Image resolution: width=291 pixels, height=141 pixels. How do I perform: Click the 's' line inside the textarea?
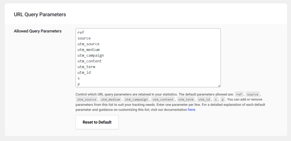(79, 78)
